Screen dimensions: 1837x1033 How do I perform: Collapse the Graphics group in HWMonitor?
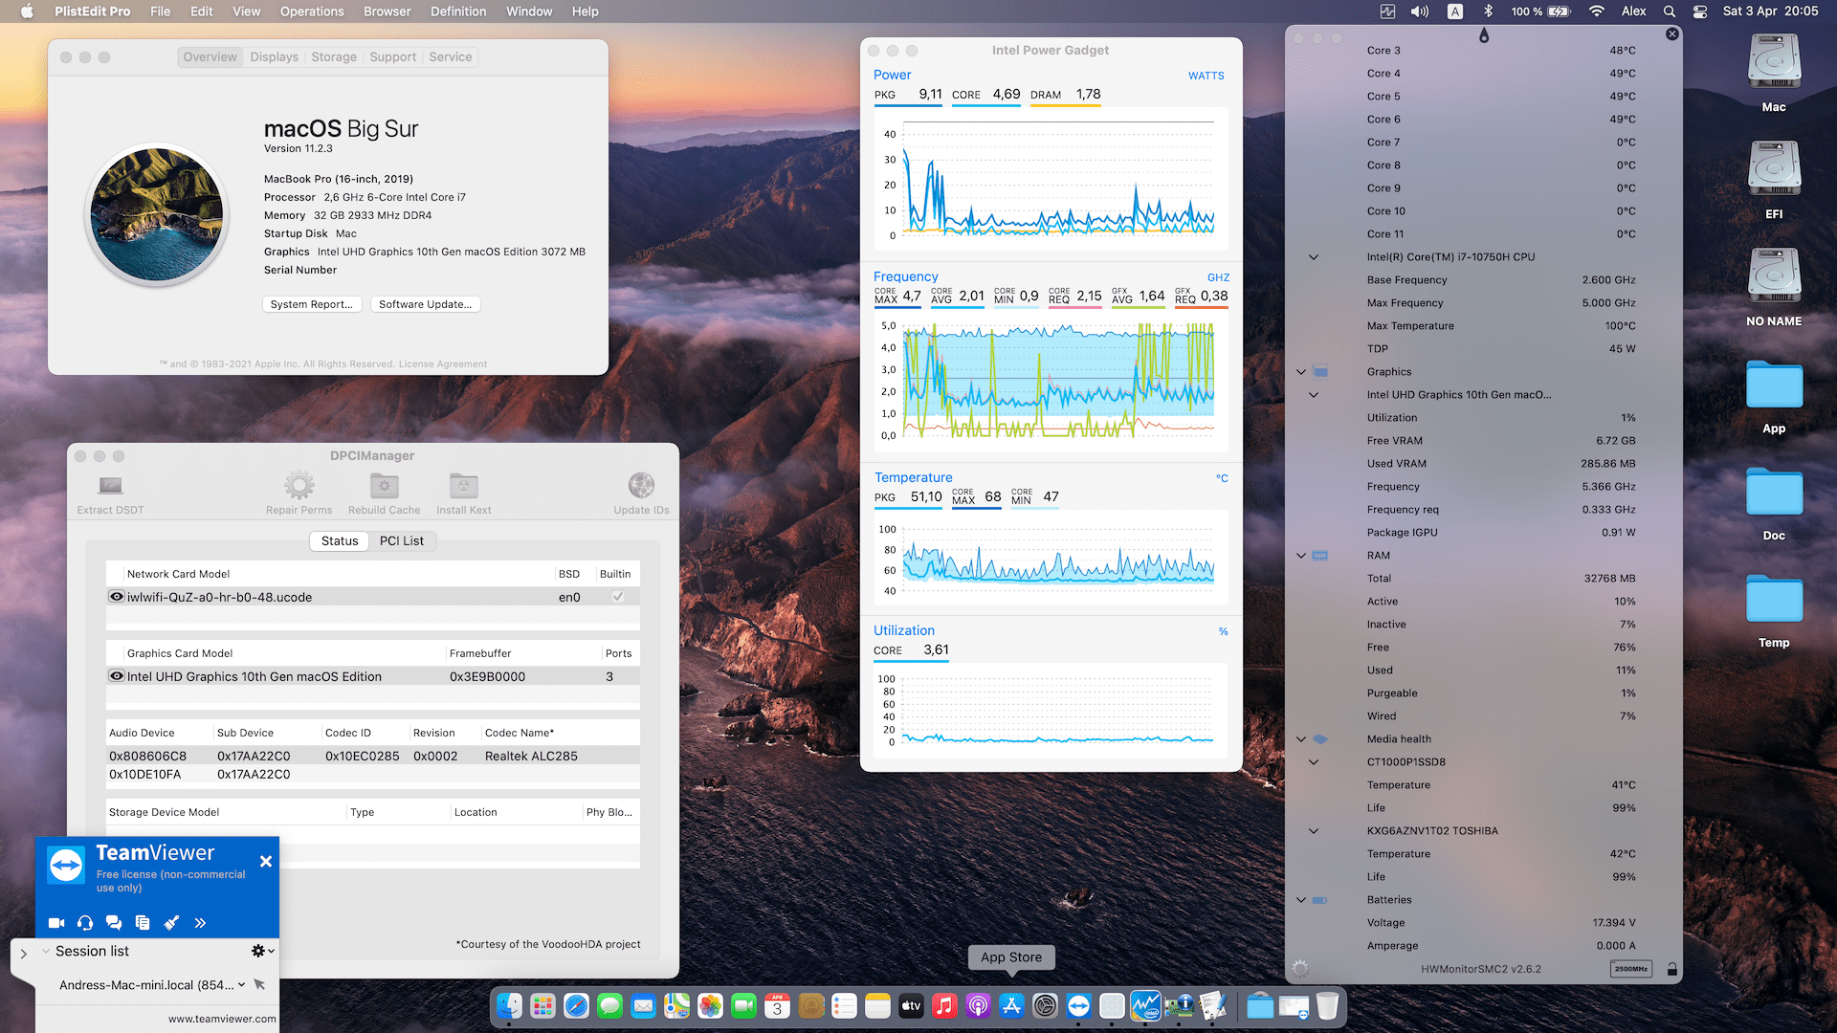[x=1301, y=372]
